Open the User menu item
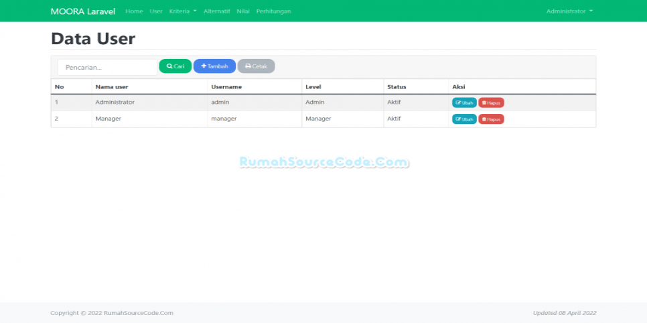 tap(156, 11)
